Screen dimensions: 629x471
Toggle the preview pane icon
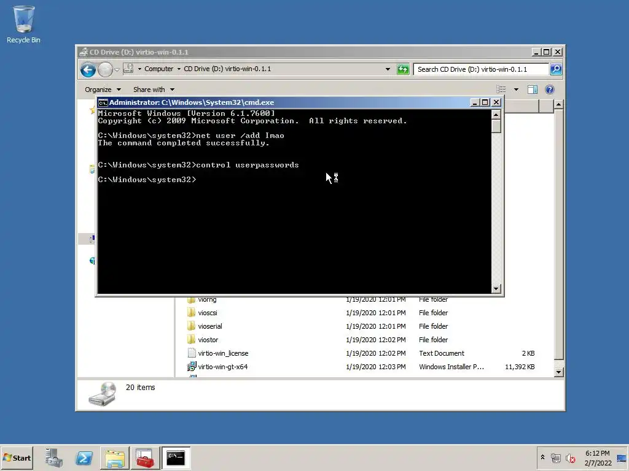(x=533, y=90)
